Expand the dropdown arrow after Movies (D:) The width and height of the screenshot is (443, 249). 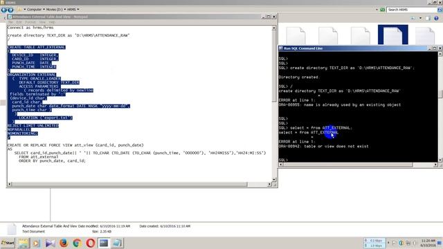(x=65, y=10)
